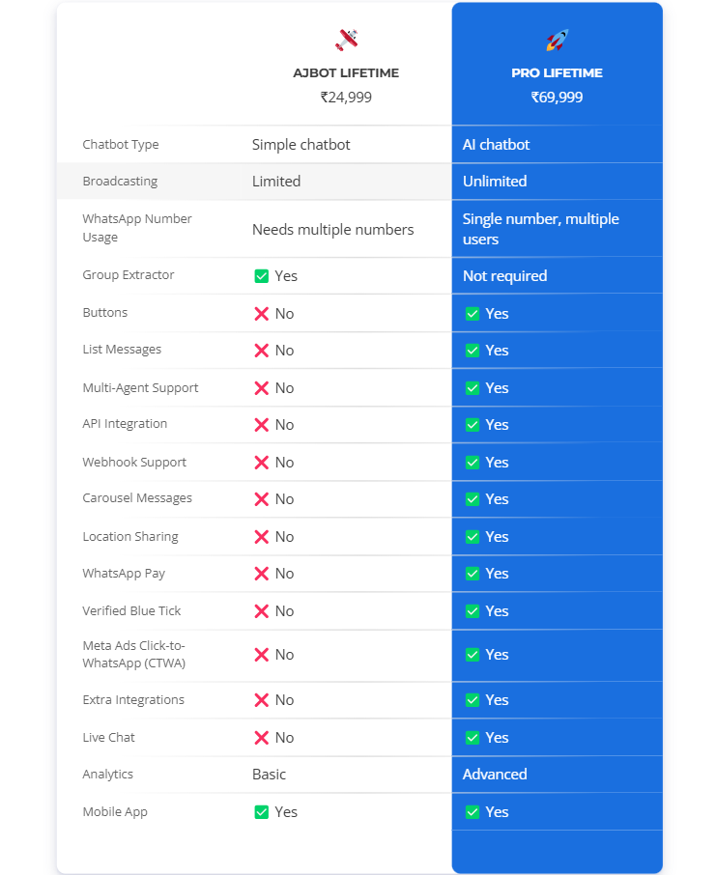The height and width of the screenshot is (875, 716).
Task: Click the List Messages row label
Action: point(123,350)
